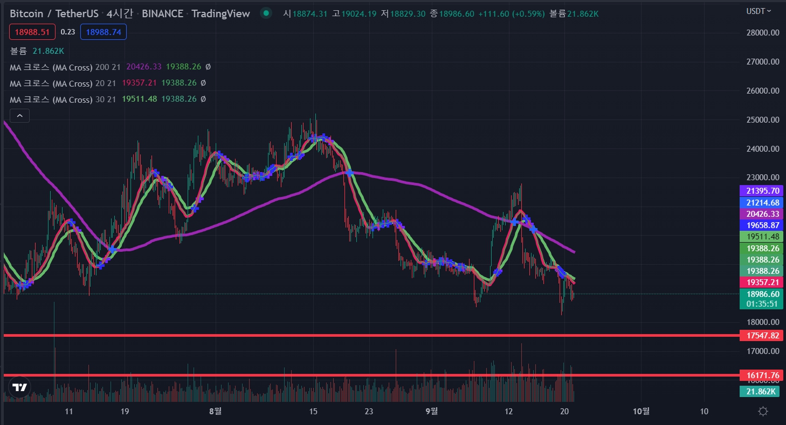The height and width of the screenshot is (425, 786).
Task: Collapse the indicator legend with the chevron
Action: (x=19, y=116)
